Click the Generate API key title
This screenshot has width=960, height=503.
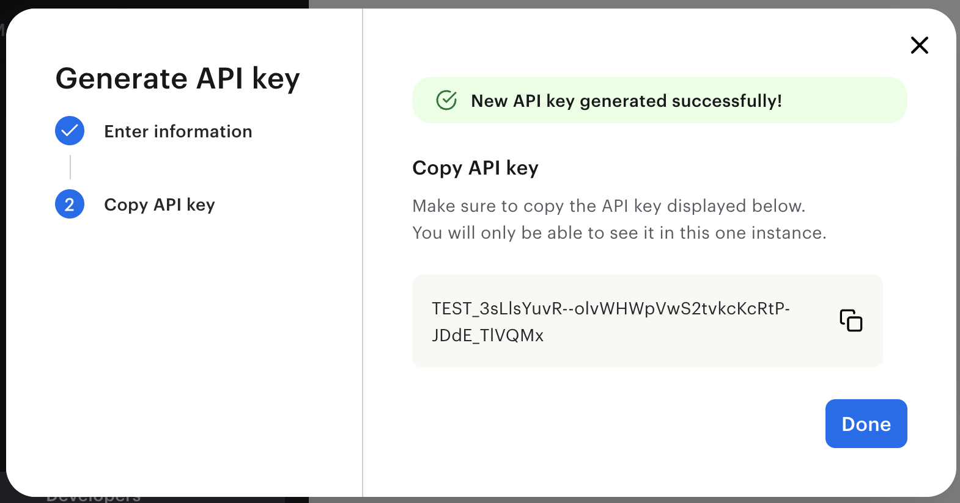point(177,78)
